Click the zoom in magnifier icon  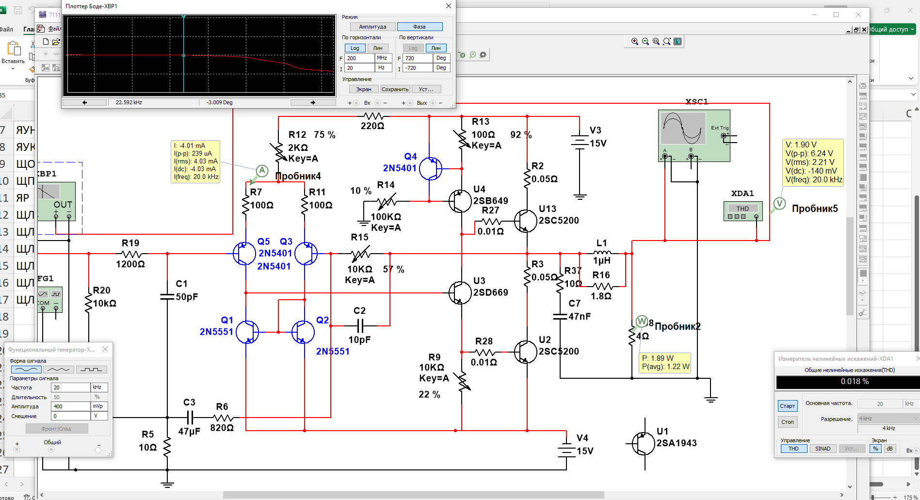coord(634,42)
